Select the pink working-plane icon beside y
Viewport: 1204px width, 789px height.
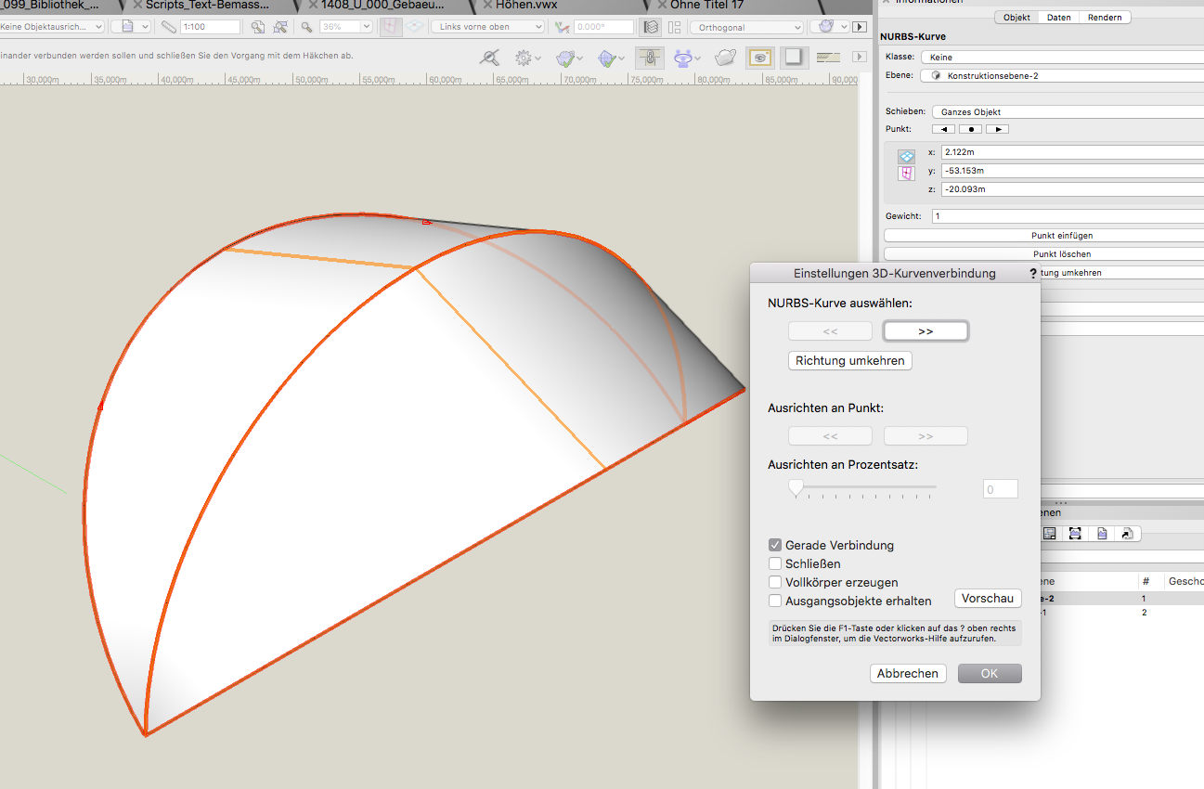(906, 174)
